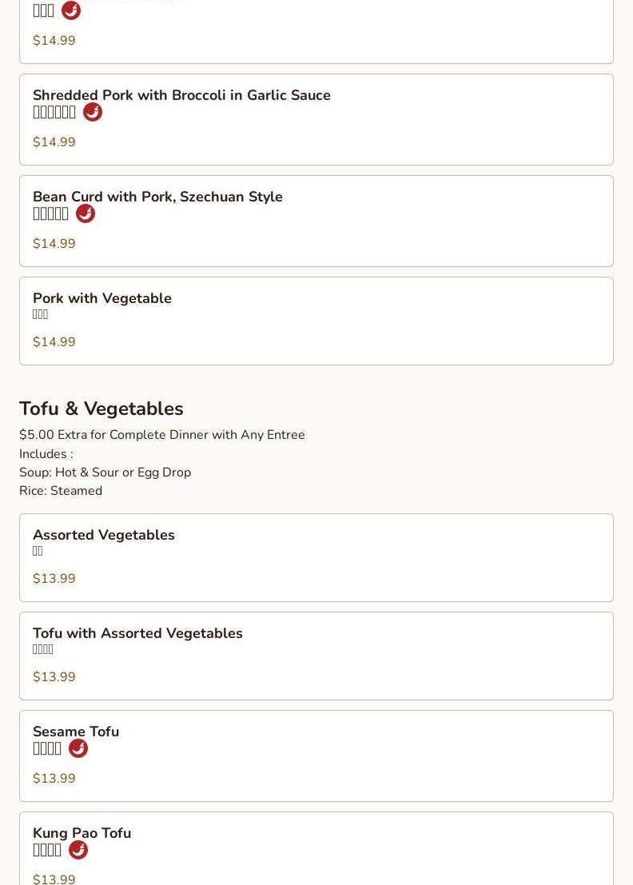Pick the Kung Pao Tofu entree
Image resolution: width=633 pixels, height=885 pixels.
coord(82,833)
